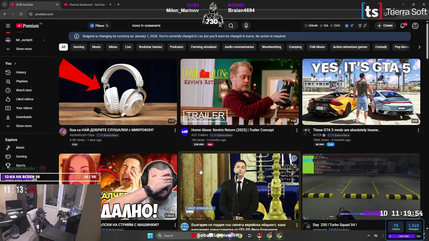429x241 pixels.
Task: Switch to Channel dashboard browser tab
Action: pos(87,5)
